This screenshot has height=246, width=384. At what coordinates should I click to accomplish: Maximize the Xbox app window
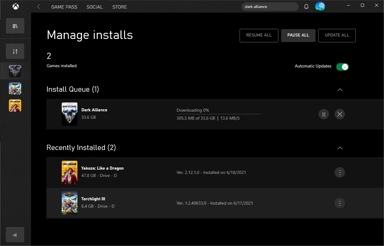[362, 5]
